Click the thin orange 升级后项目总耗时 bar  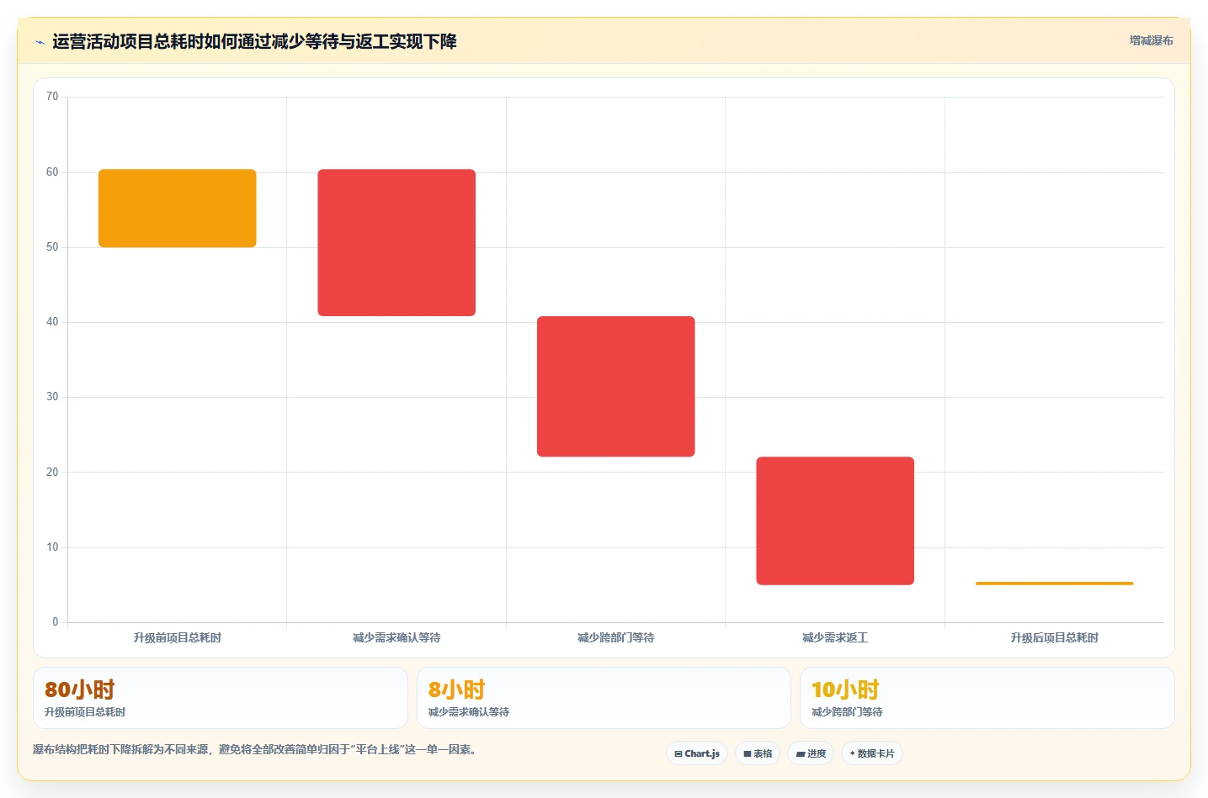1055,583
